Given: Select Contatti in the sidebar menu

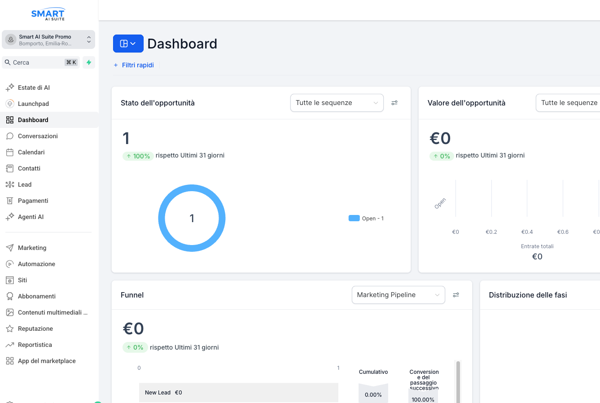Looking at the screenshot, I should click(29, 168).
